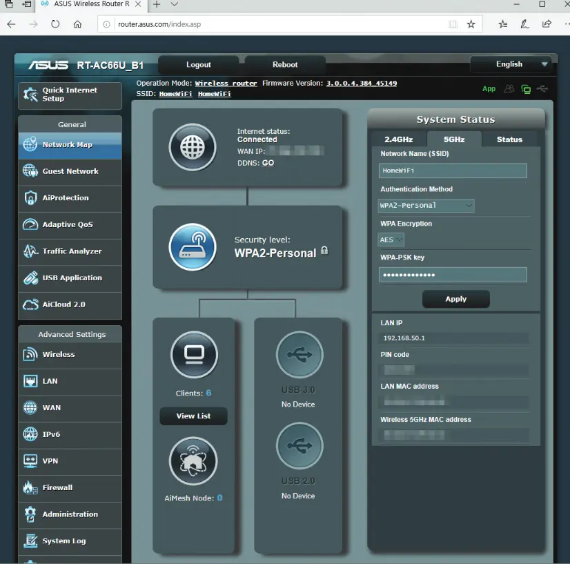Select the router security level icon
This screenshot has width=570, height=564.
point(193,246)
